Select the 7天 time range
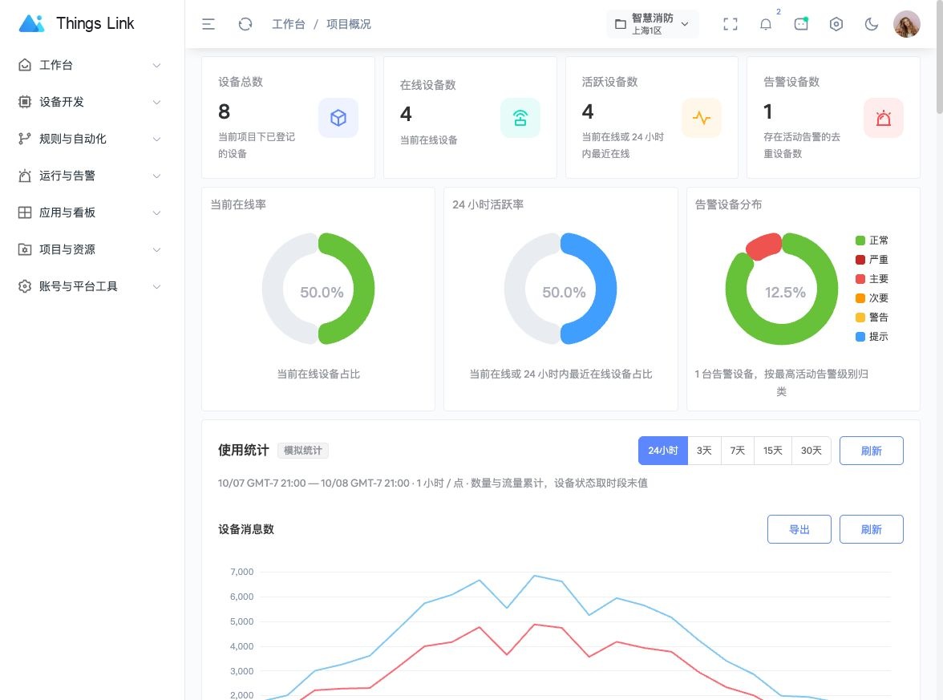The width and height of the screenshot is (943, 700). pyautogui.click(x=738, y=451)
